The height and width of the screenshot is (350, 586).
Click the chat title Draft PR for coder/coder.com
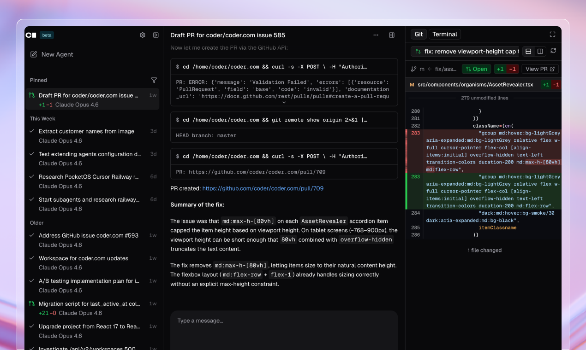[x=228, y=35]
